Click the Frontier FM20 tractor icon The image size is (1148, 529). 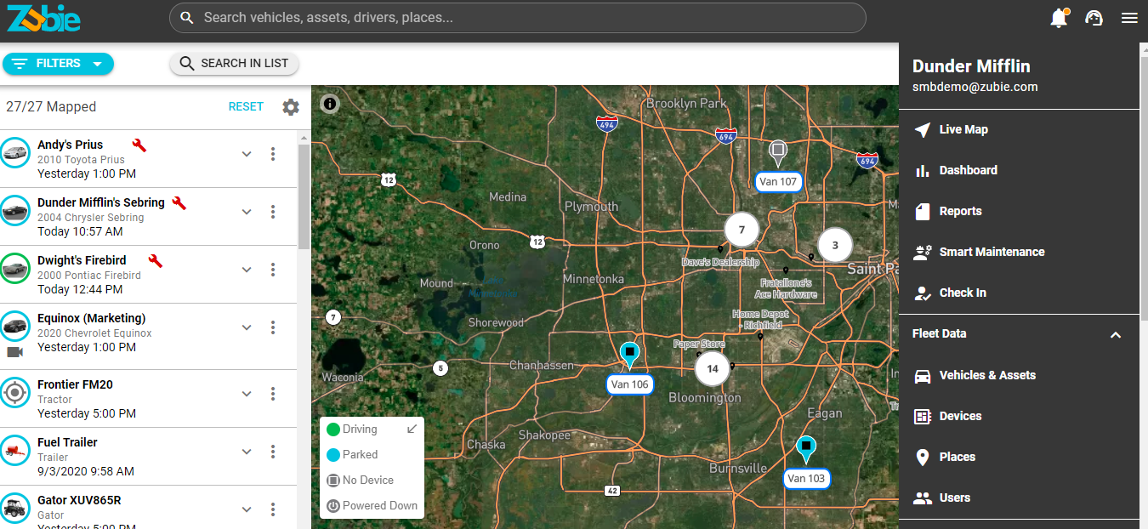pyautogui.click(x=14, y=393)
